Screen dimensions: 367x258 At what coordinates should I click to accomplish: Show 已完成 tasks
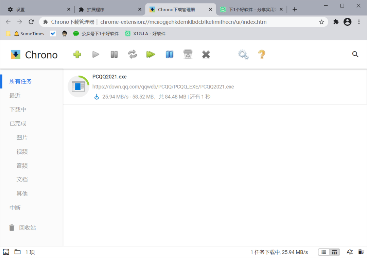pyautogui.click(x=18, y=123)
